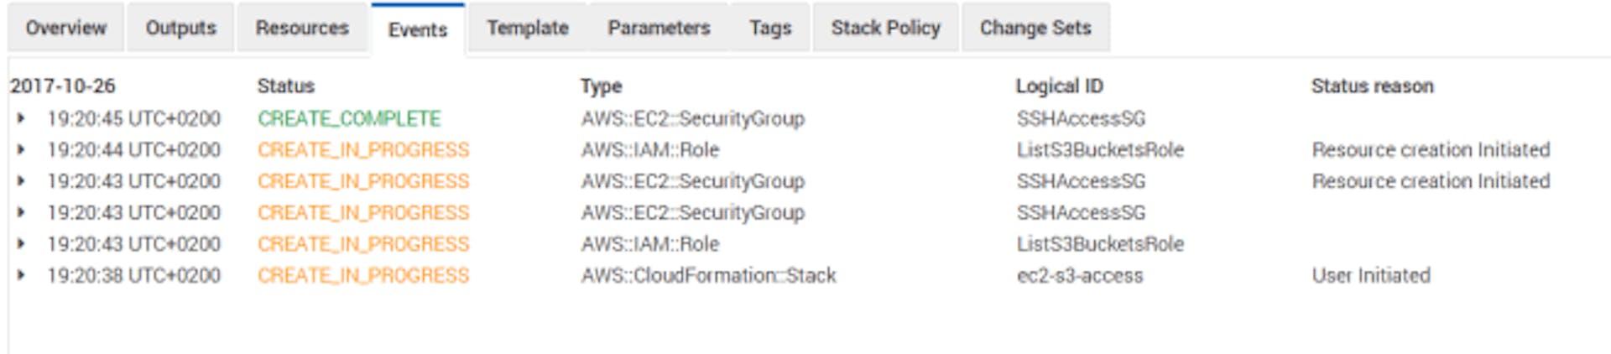Click the Status reason column header
The height and width of the screenshot is (354, 1611).
coord(1373,86)
